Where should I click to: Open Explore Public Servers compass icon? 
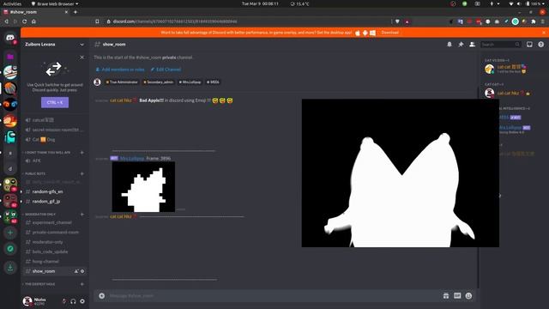tap(10, 249)
